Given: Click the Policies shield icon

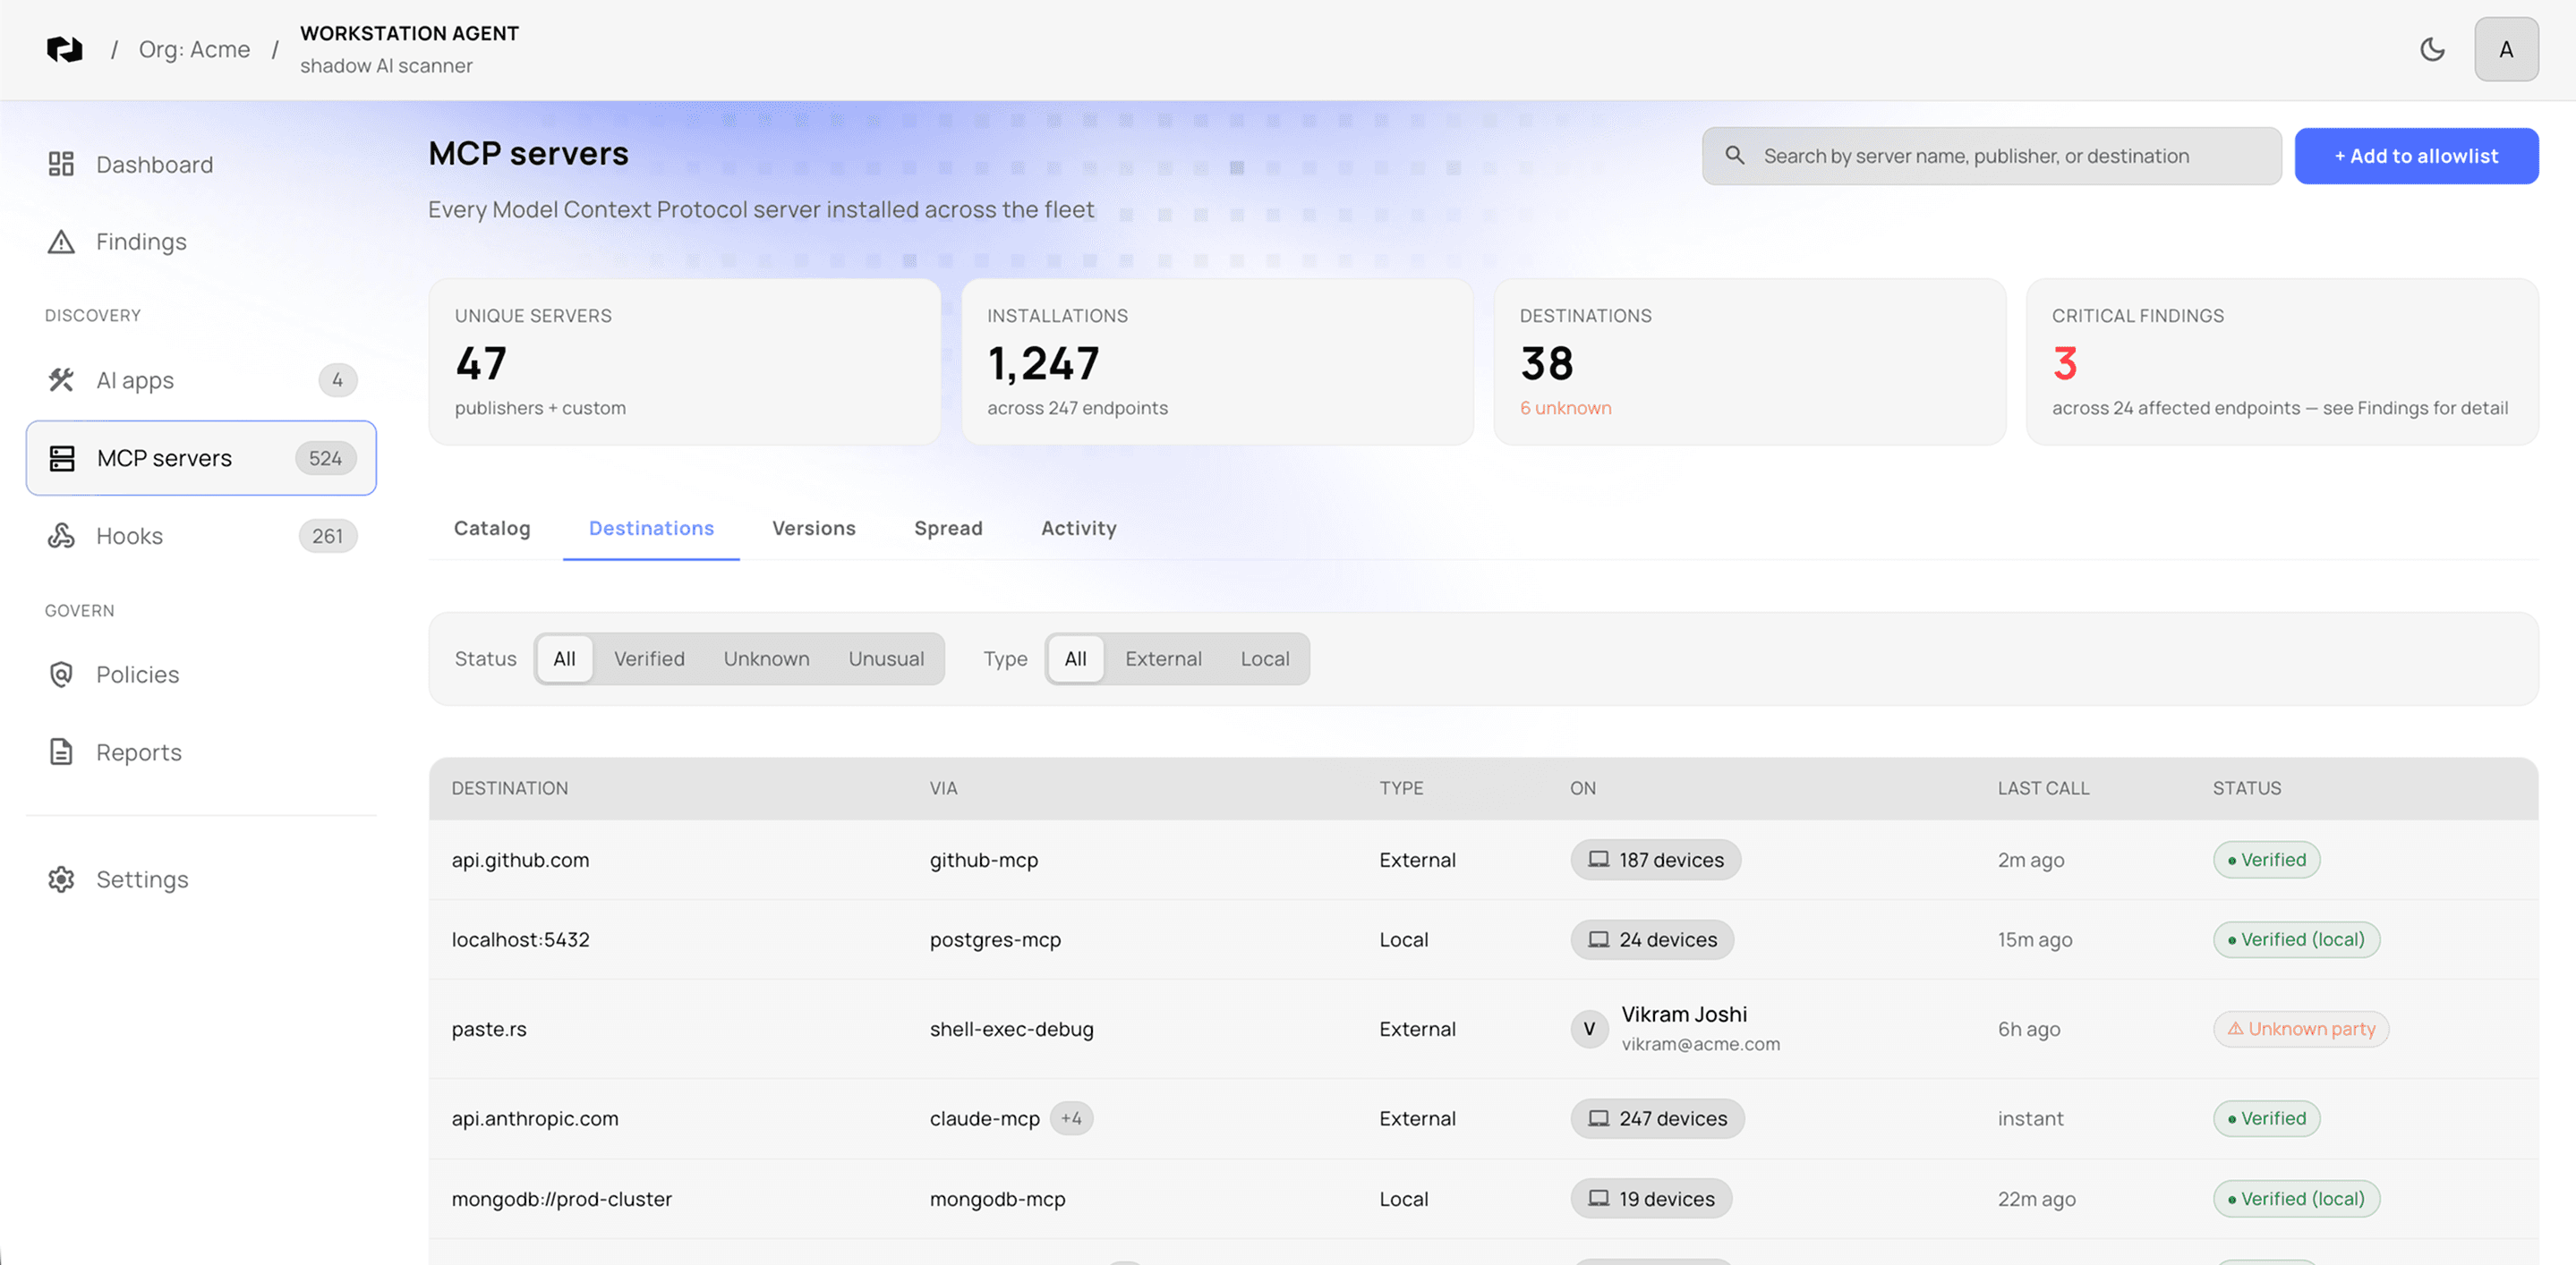Looking at the screenshot, I should pos(61,675).
